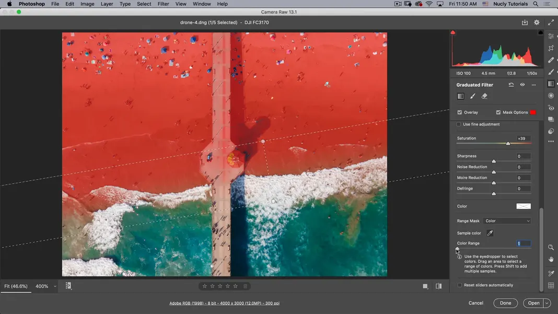Toggle the color sampler overlay tool
The height and width of the screenshot is (314, 558).
(551, 273)
